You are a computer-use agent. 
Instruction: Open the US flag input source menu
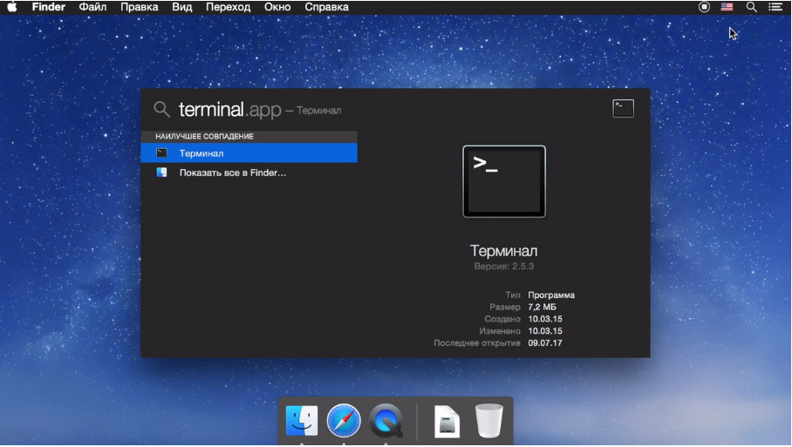tap(727, 7)
